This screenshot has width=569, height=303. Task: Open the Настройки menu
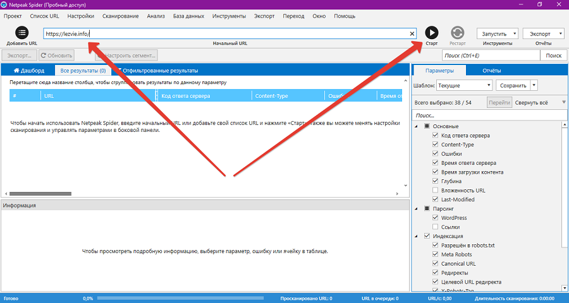(80, 16)
